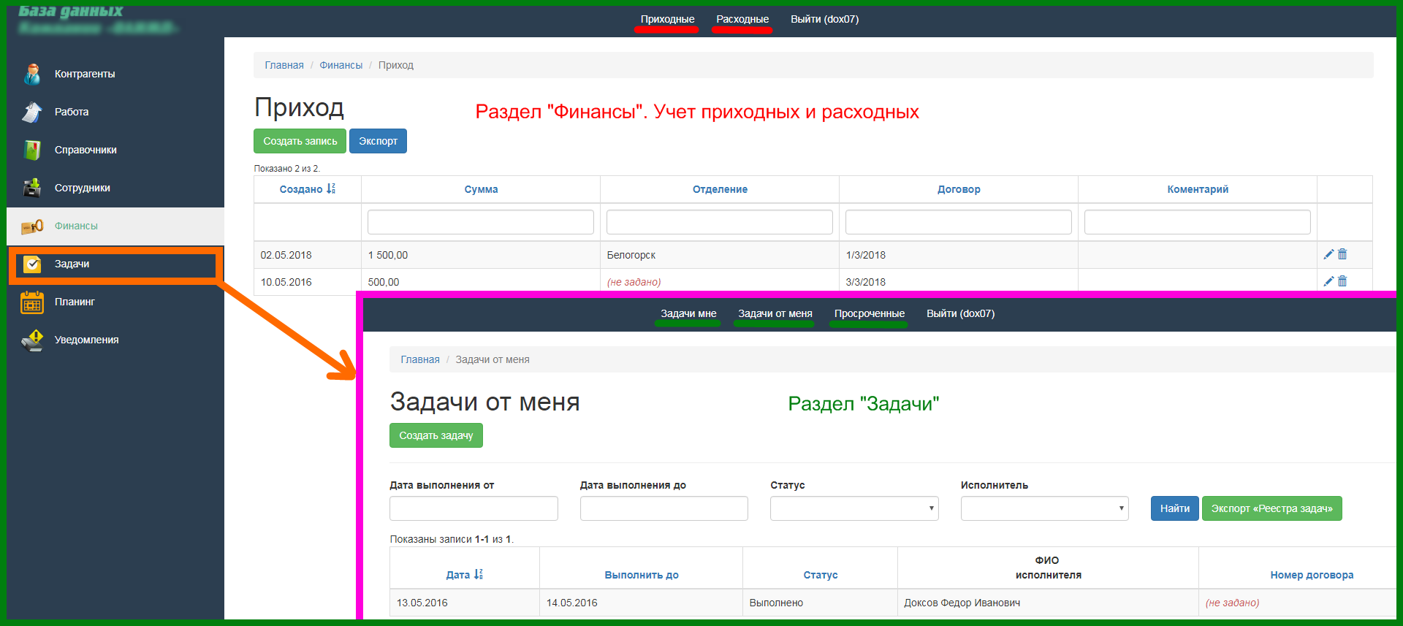Viewport: 1403px width, 626px height.
Task: Select Контрагенты label in sidebar
Action: tap(85, 74)
